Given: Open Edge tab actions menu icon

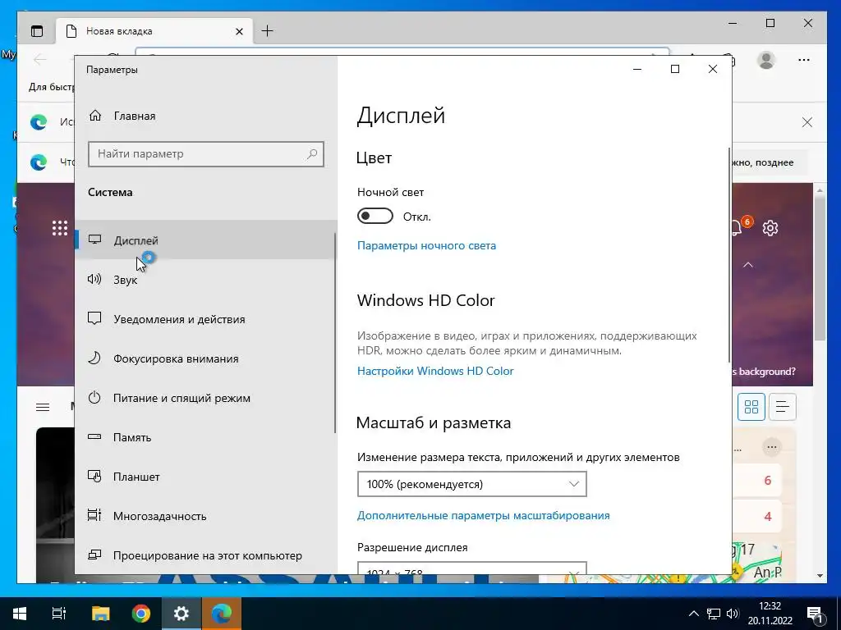Looking at the screenshot, I should [x=37, y=31].
